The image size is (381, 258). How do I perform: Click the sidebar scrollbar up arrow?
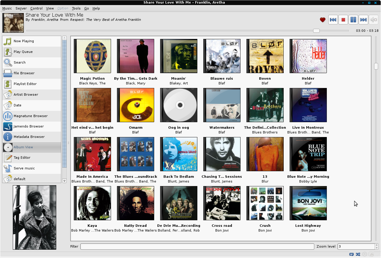click(64, 38)
